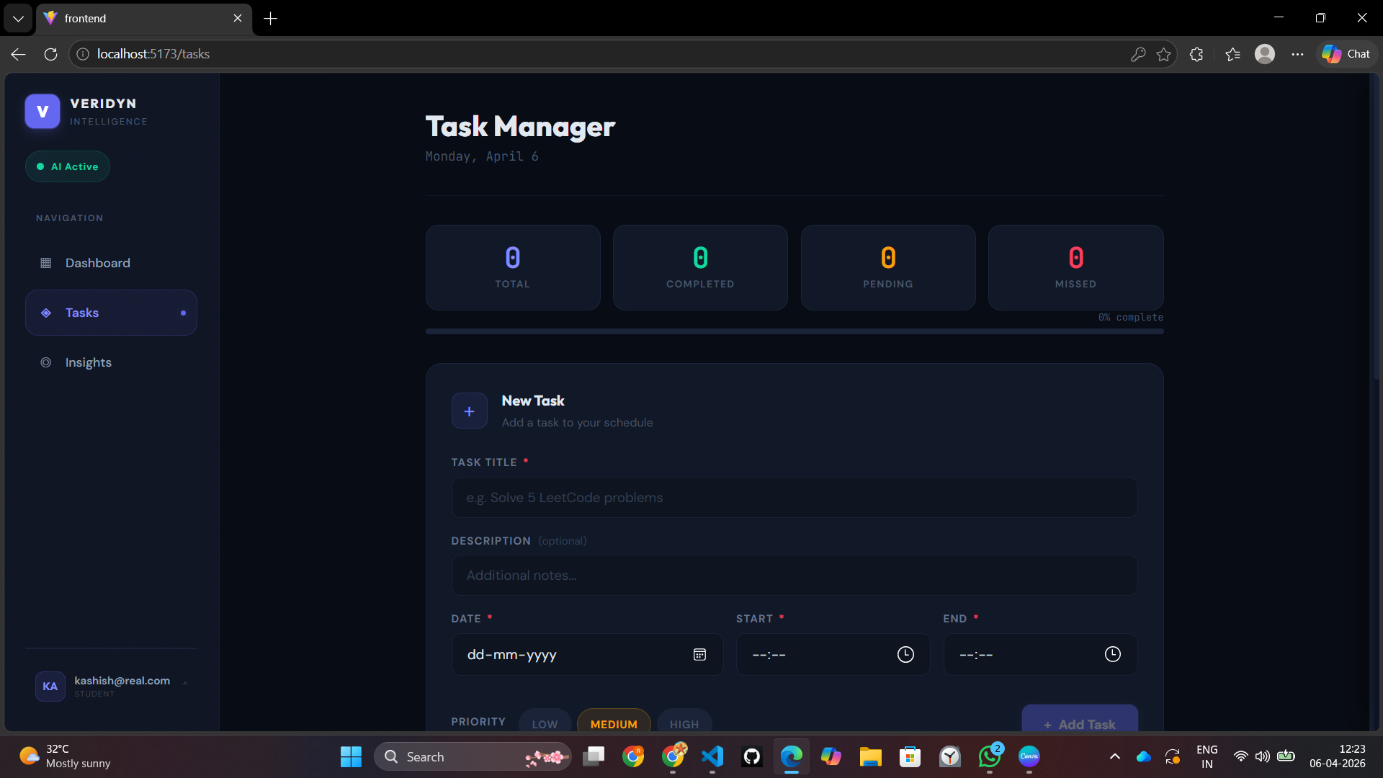Click the Monday, April 6 date text
This screenshot has height=778, width=1383.
tap(482, 156)
